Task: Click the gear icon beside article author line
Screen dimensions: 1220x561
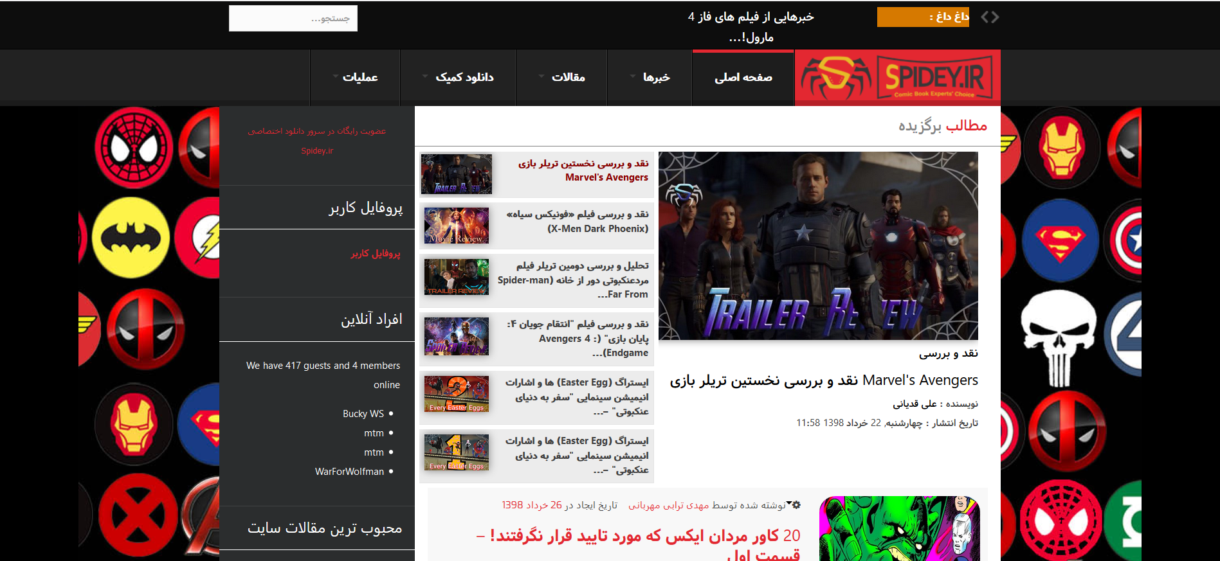Action: (796, 505)
